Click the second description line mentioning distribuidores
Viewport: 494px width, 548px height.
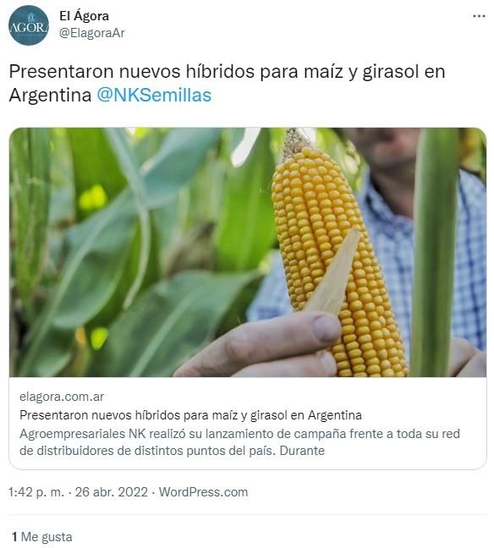click(x=172, y=451)
